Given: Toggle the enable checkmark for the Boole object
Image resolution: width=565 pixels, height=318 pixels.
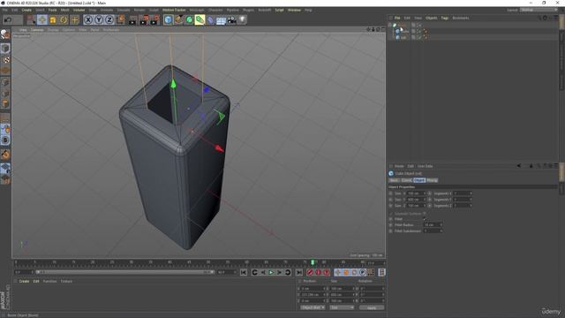Looking at the screenshot, I should click(419, 26).
